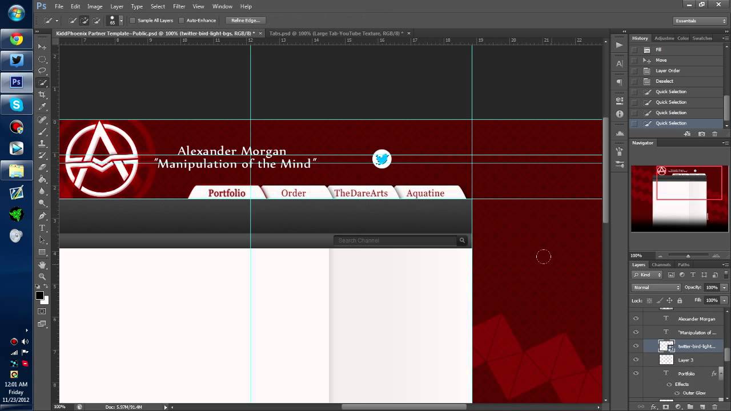Select the Pen tool
The width and height of the screenshot is (731, 411).
coord(42,216)
